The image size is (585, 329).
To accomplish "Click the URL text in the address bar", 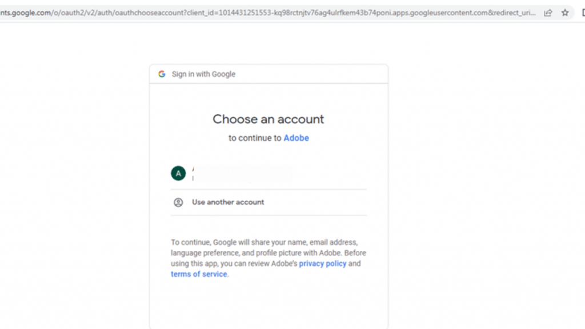I will (268, 13).
